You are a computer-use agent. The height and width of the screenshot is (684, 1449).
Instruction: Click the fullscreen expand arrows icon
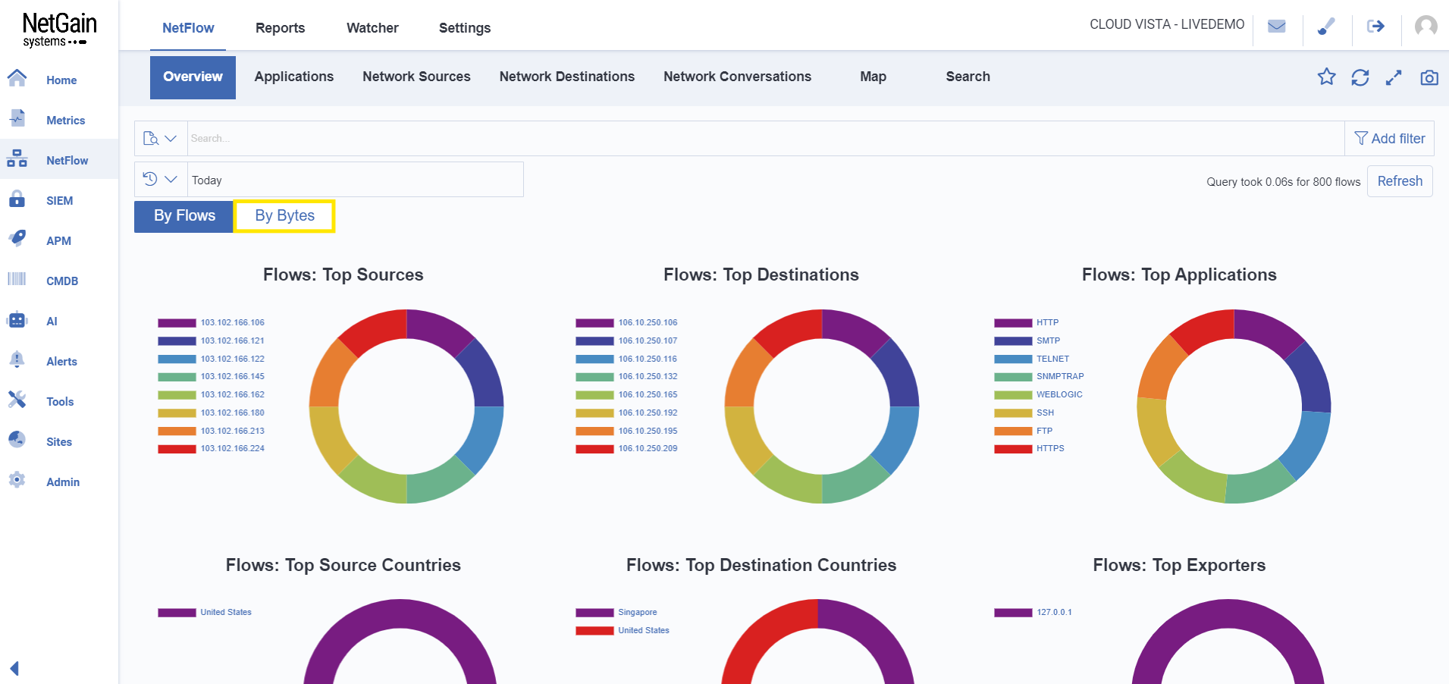[x=1394, y=77]
